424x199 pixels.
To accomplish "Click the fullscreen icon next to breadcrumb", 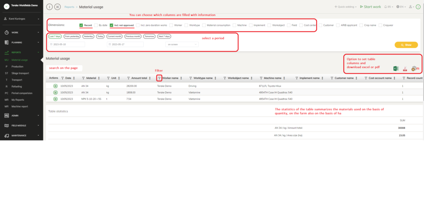I will [57, 7].
